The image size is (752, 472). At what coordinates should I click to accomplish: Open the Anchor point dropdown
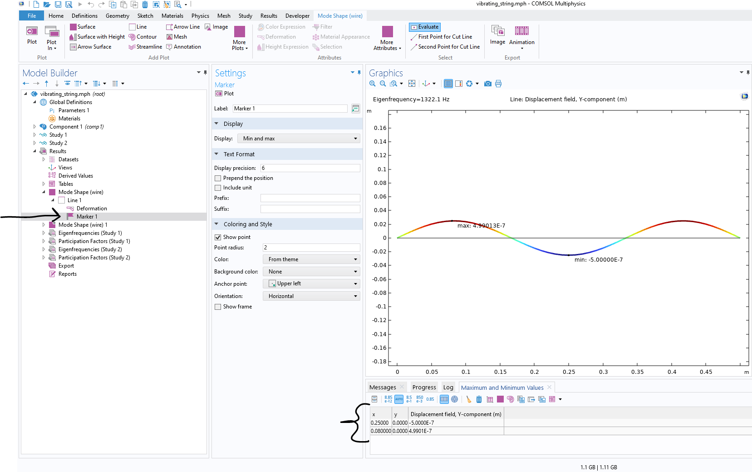pos(311,283)
